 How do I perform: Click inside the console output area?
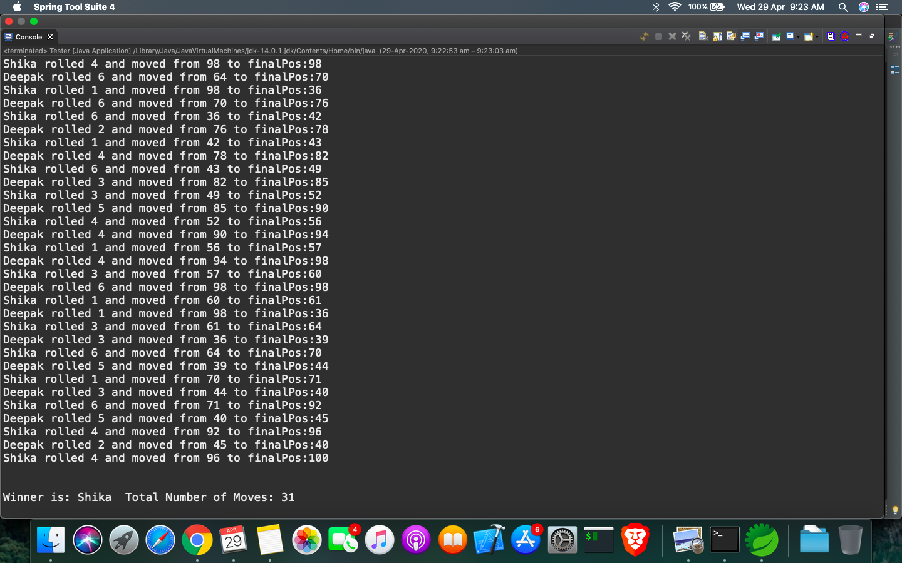point(438,250)
